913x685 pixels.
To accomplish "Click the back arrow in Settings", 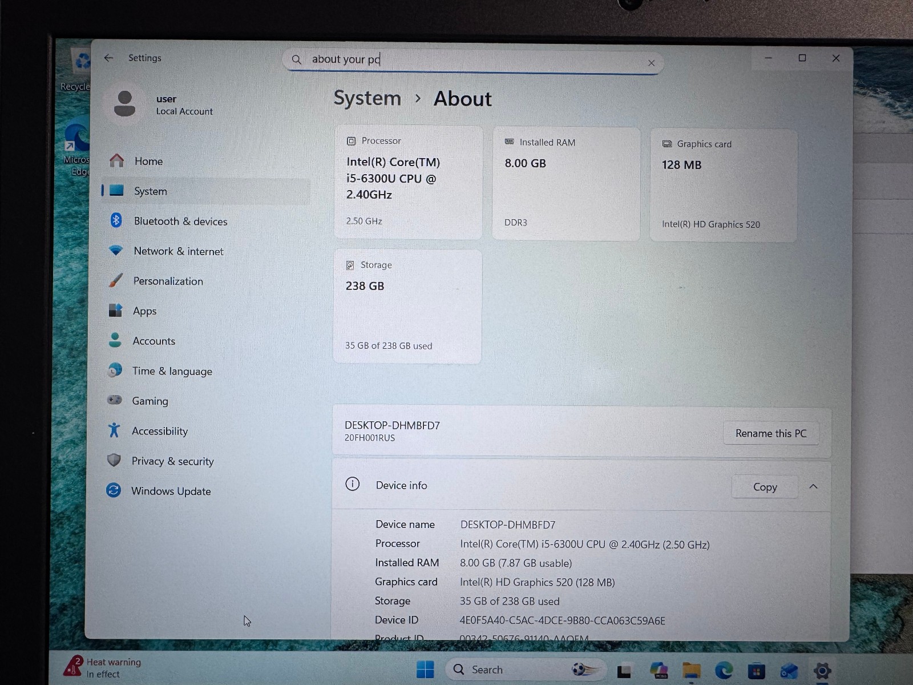I will point(108,58).
